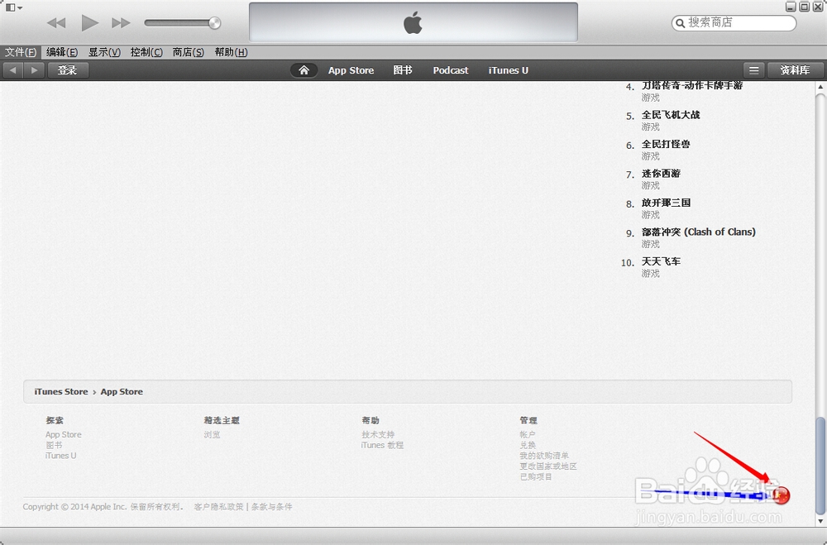This screenshot has height=545, width=827.
Task: Switch to the 图书 tab
Action: coord(403,70)
